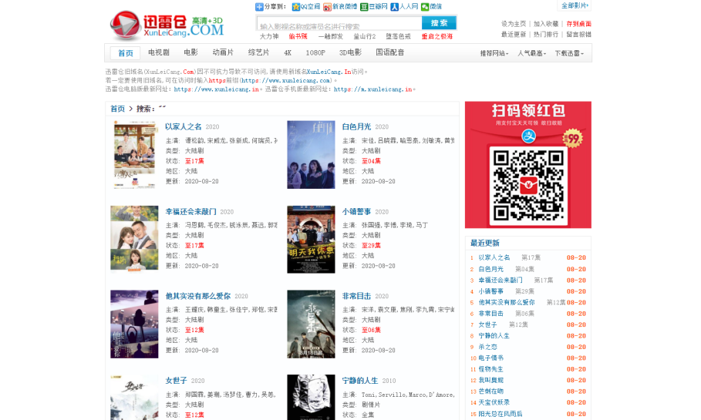Open the 电视剧 navigation tab
Screen dimensions: 701x420
click(159, 52)
